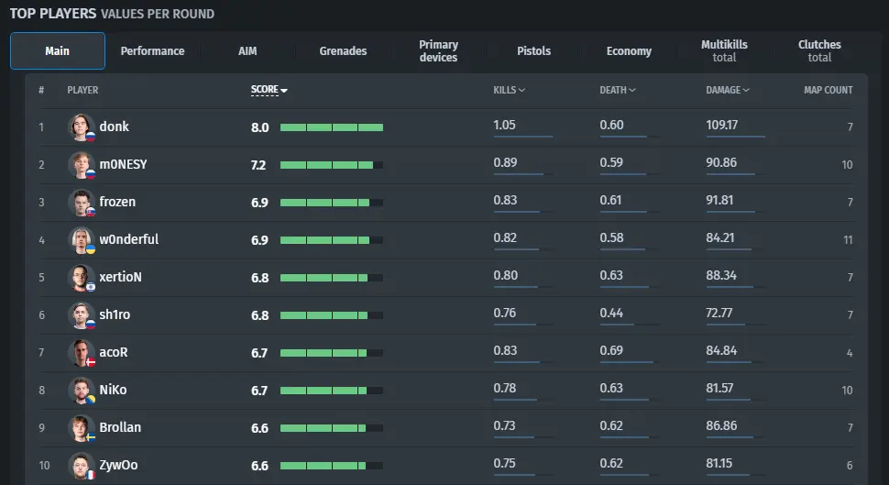Open player profile link Brollan
This screenshot has height=485, width=889.
click(x=120, y=427)
